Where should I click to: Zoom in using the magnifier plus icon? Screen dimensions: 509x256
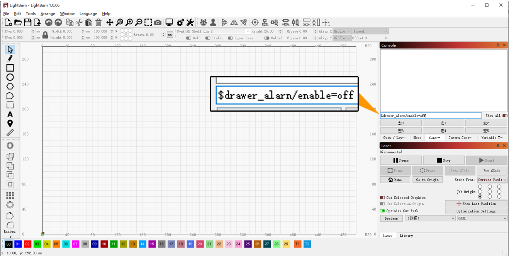tap(129, 23)
